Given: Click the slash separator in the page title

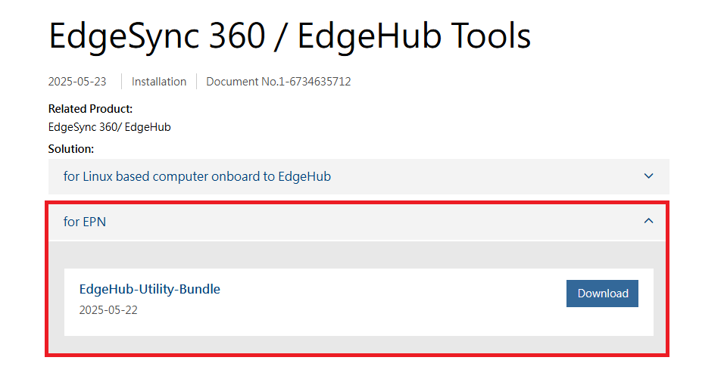Looking at the screenshot, I should click(278, 36).
